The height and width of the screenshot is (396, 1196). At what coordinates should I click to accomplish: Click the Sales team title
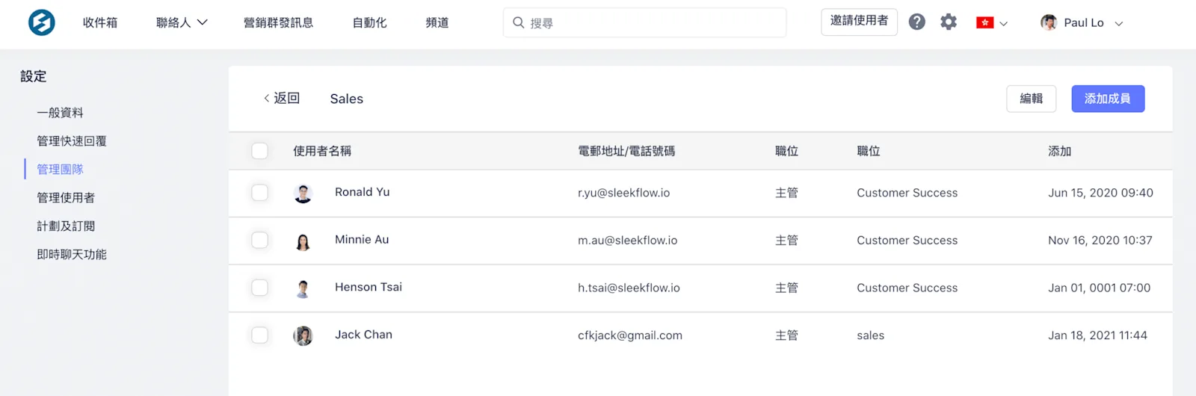(x=347, y=99)
